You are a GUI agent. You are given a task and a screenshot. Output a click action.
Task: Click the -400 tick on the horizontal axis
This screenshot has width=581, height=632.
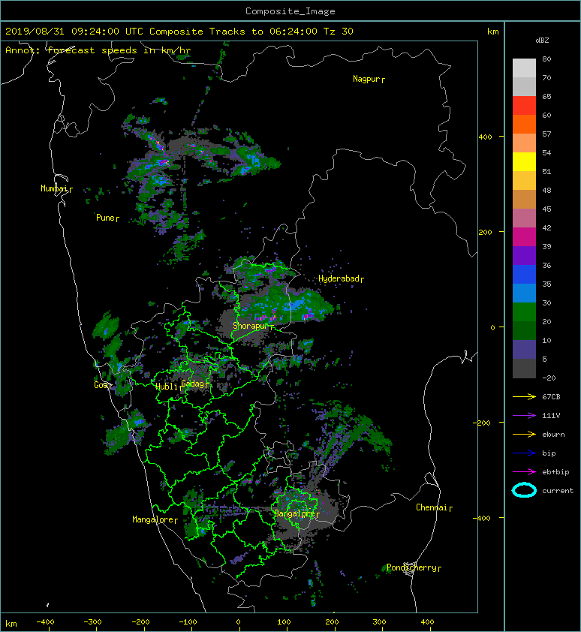45,622
